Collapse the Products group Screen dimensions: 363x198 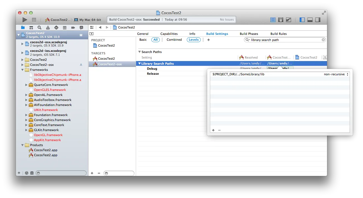(23, 145)
